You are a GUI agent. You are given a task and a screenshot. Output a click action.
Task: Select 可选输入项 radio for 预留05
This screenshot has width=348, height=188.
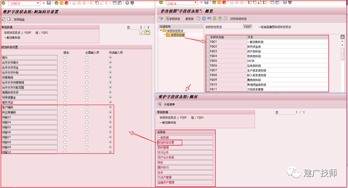(110, 127)
